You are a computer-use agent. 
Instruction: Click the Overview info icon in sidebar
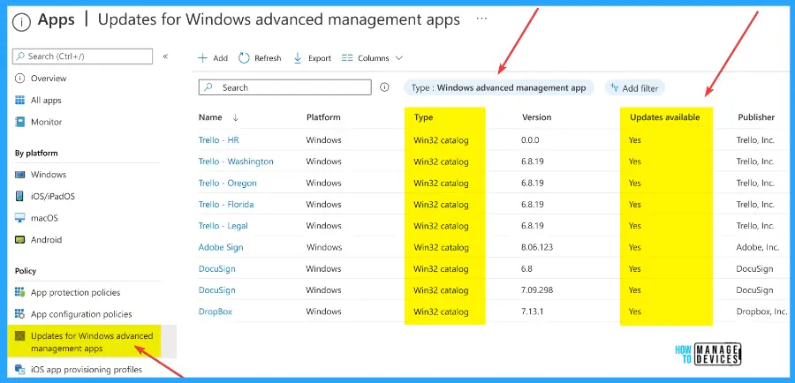[x=19, y=78]
